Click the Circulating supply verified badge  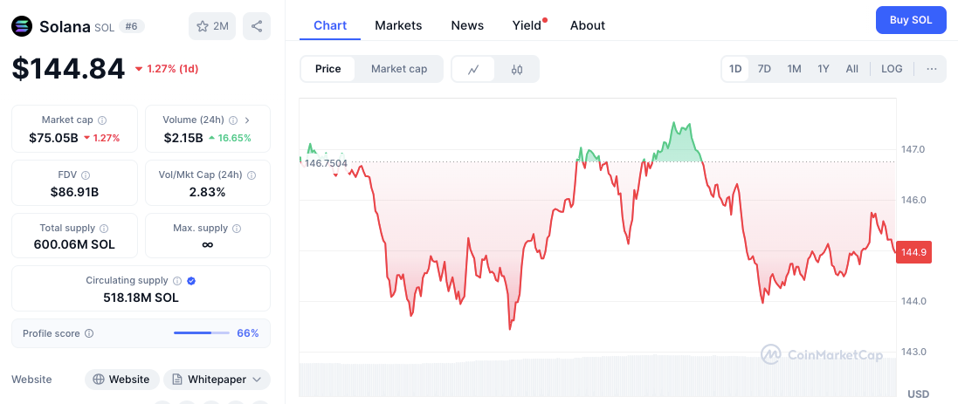(x=191, y=281)
